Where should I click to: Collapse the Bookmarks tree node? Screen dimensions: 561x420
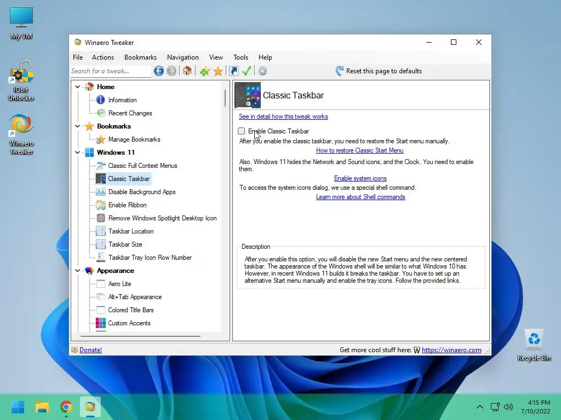coord(78,126)
